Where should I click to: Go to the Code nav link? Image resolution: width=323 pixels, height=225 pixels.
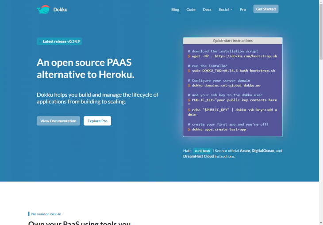coord(191,9)
